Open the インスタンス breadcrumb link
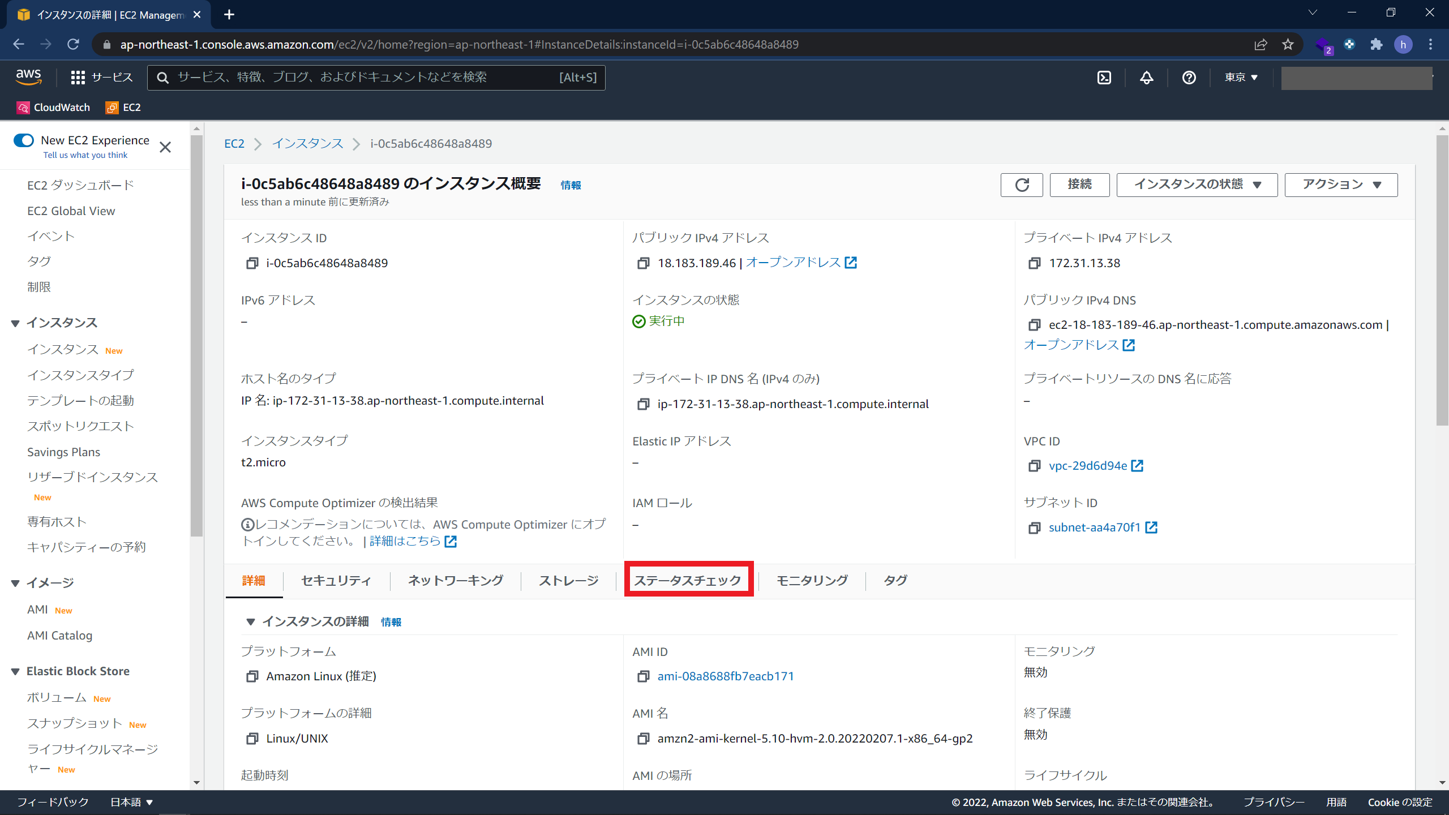Viewport: 1449px width, 815px height. [308, 144]
